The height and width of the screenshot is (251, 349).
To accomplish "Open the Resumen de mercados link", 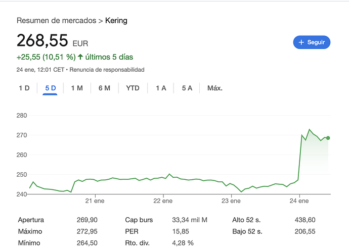I will coord(56,20).
